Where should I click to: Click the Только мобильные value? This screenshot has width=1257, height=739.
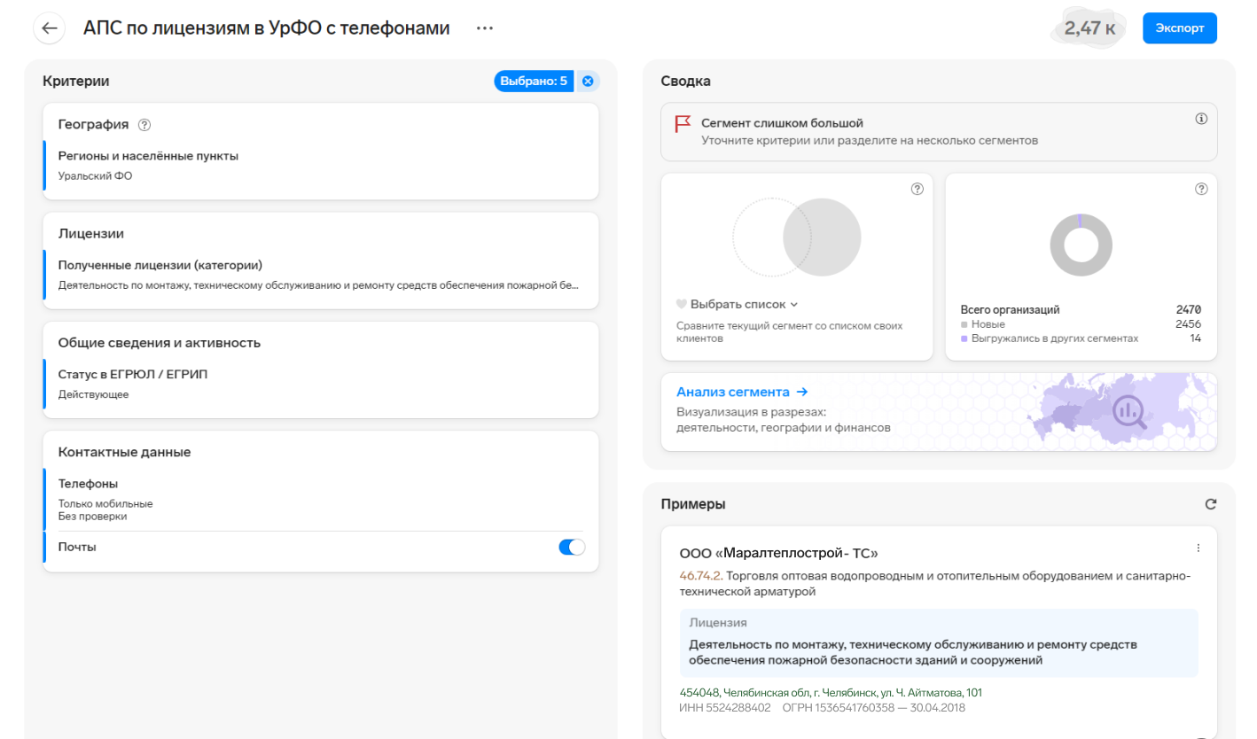(105, 503)
